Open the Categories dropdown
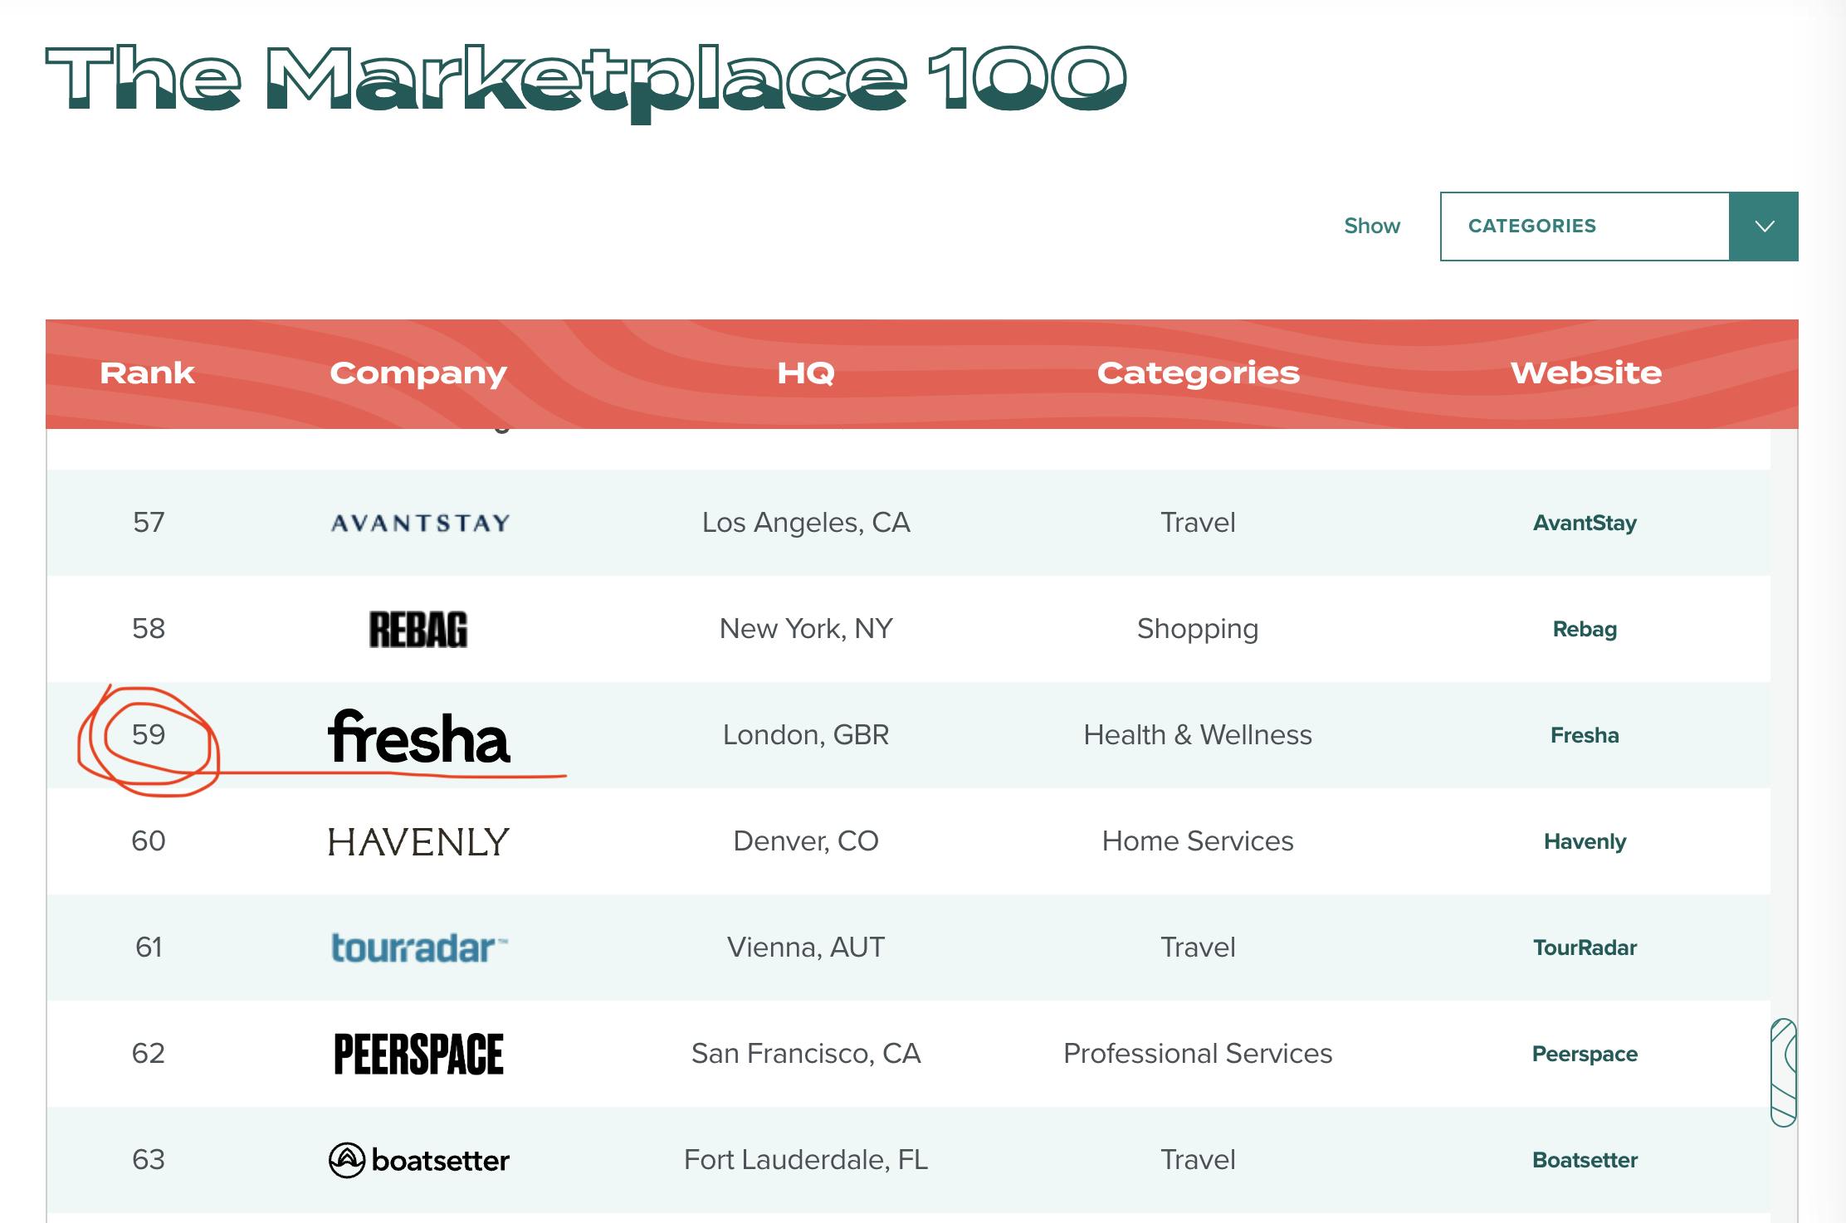The image size is (1846, 1223). [1585, 225]
